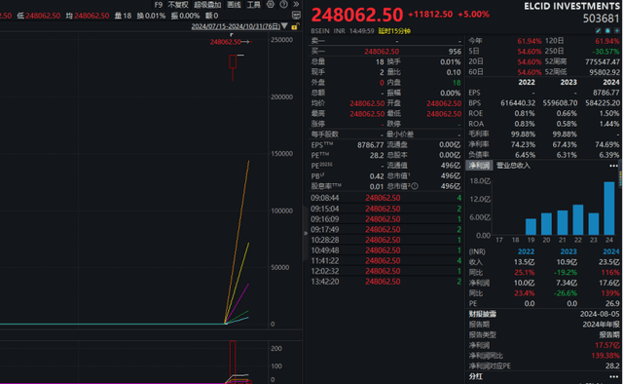Open the three-dots menu beside 分红
The image size is (623, 384).
tap(613, 377)
